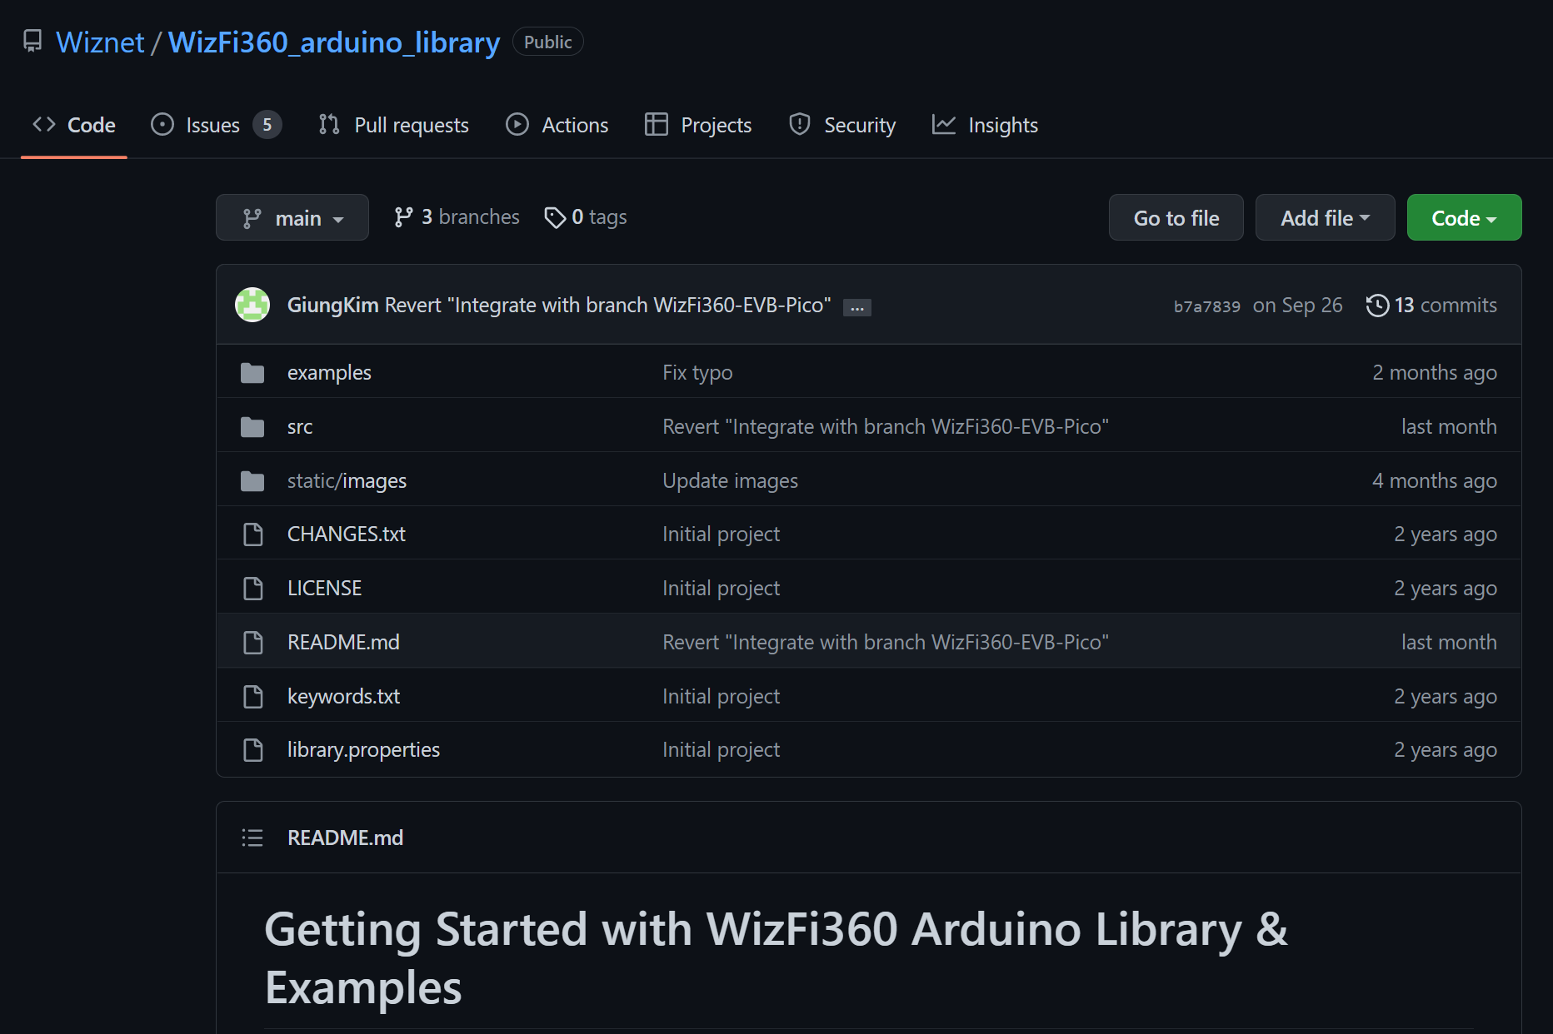Click the Issues count badge showing 5

267,125
